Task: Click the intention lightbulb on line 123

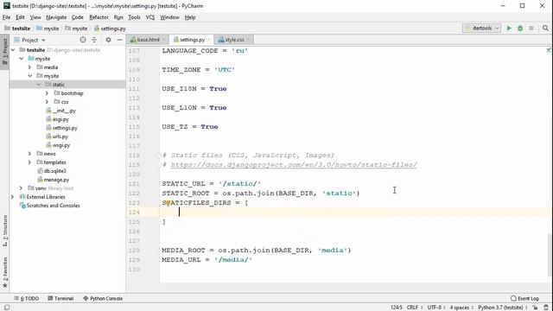Action: click(168, 202)
